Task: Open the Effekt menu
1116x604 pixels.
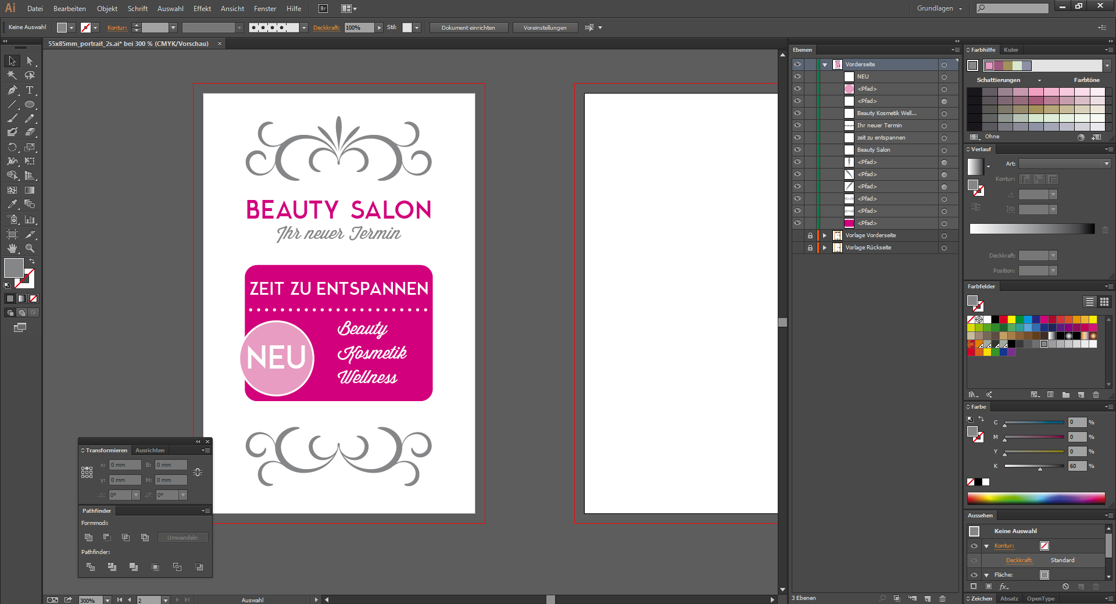Action: click(202, 9)
